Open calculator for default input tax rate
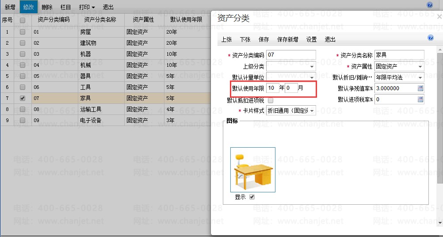 pos(420,99)
